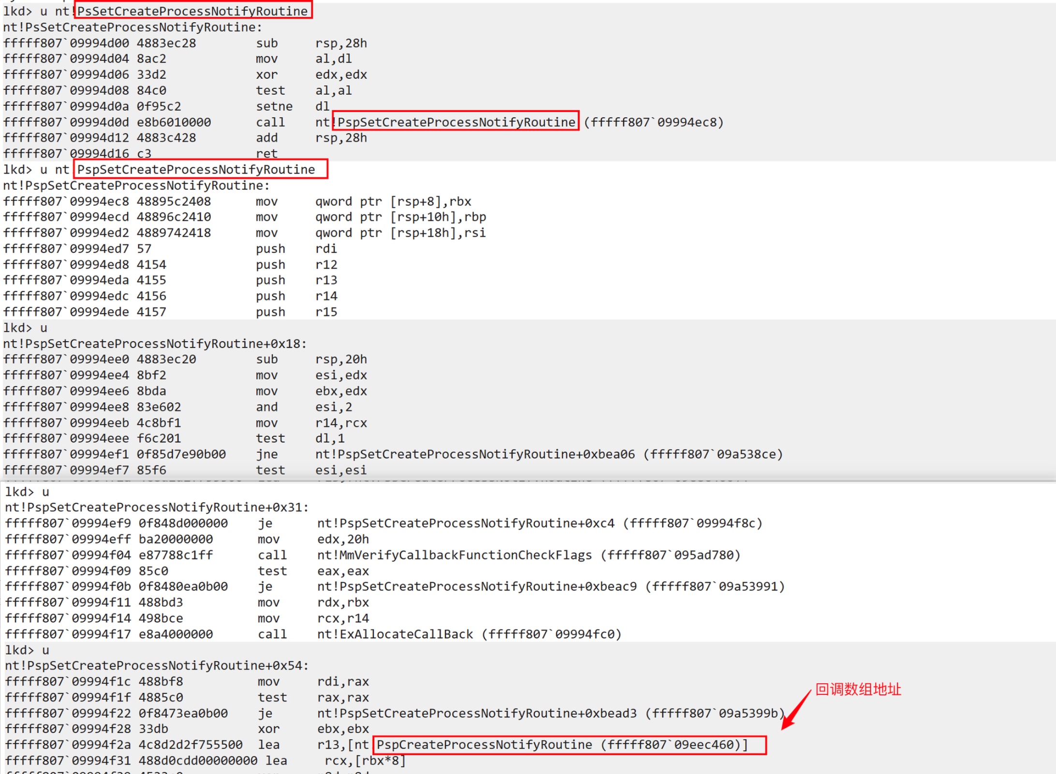Click the nt!PspSetCreateProcessNotifyRoutine+0x31 label

[x=157, y=507]
